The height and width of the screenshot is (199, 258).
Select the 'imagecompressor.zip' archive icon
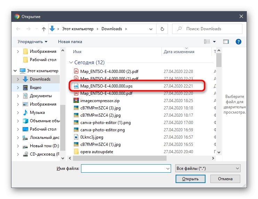pyautogui.click(x=76, y=101)
